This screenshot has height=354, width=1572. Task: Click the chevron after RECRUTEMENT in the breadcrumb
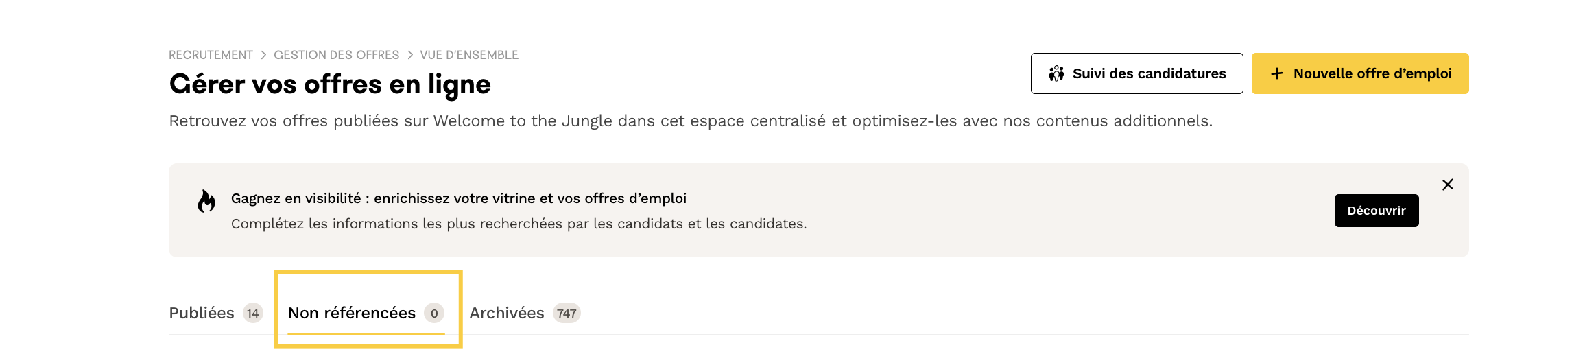coord(263,55)
